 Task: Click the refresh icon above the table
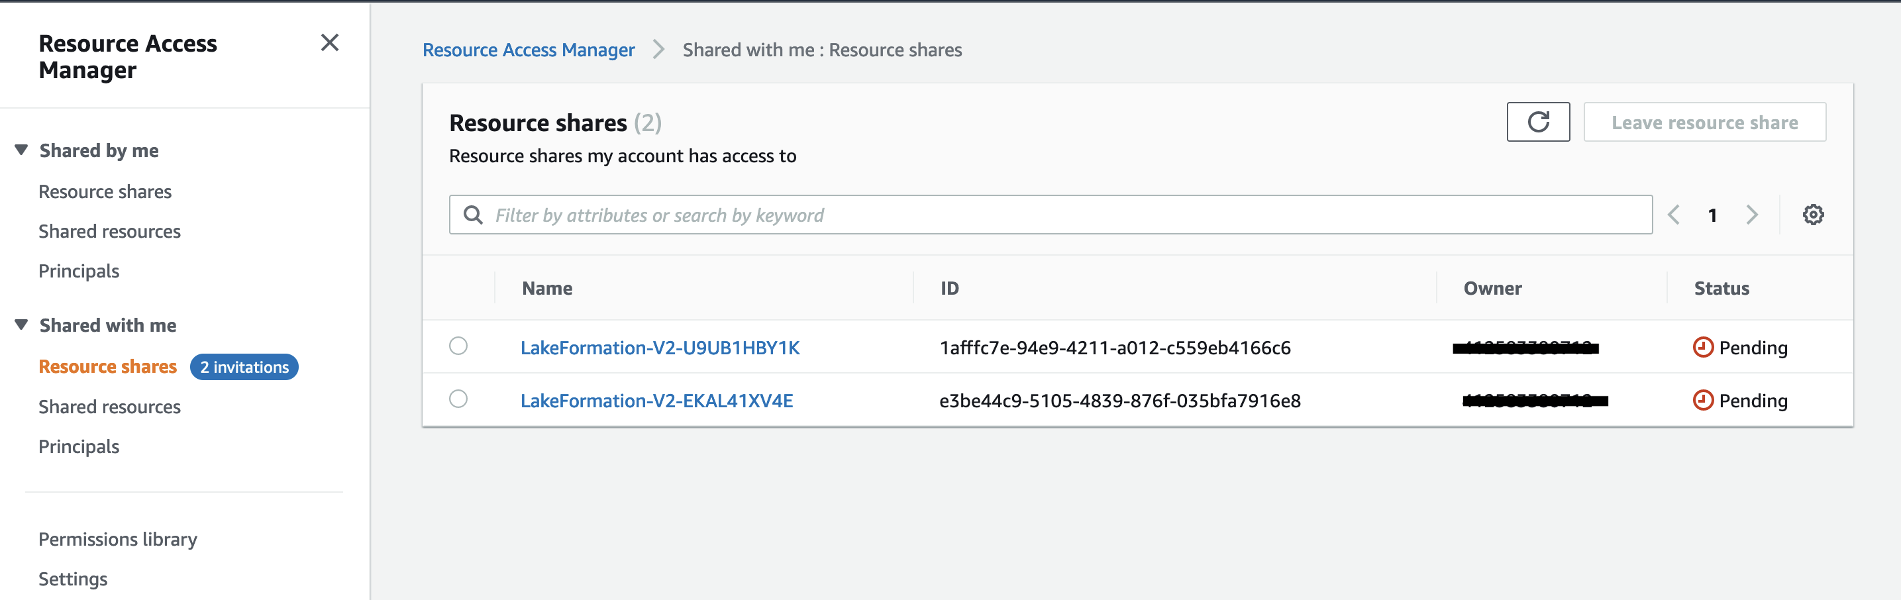pyautogui.click(x=1538, y=122)
